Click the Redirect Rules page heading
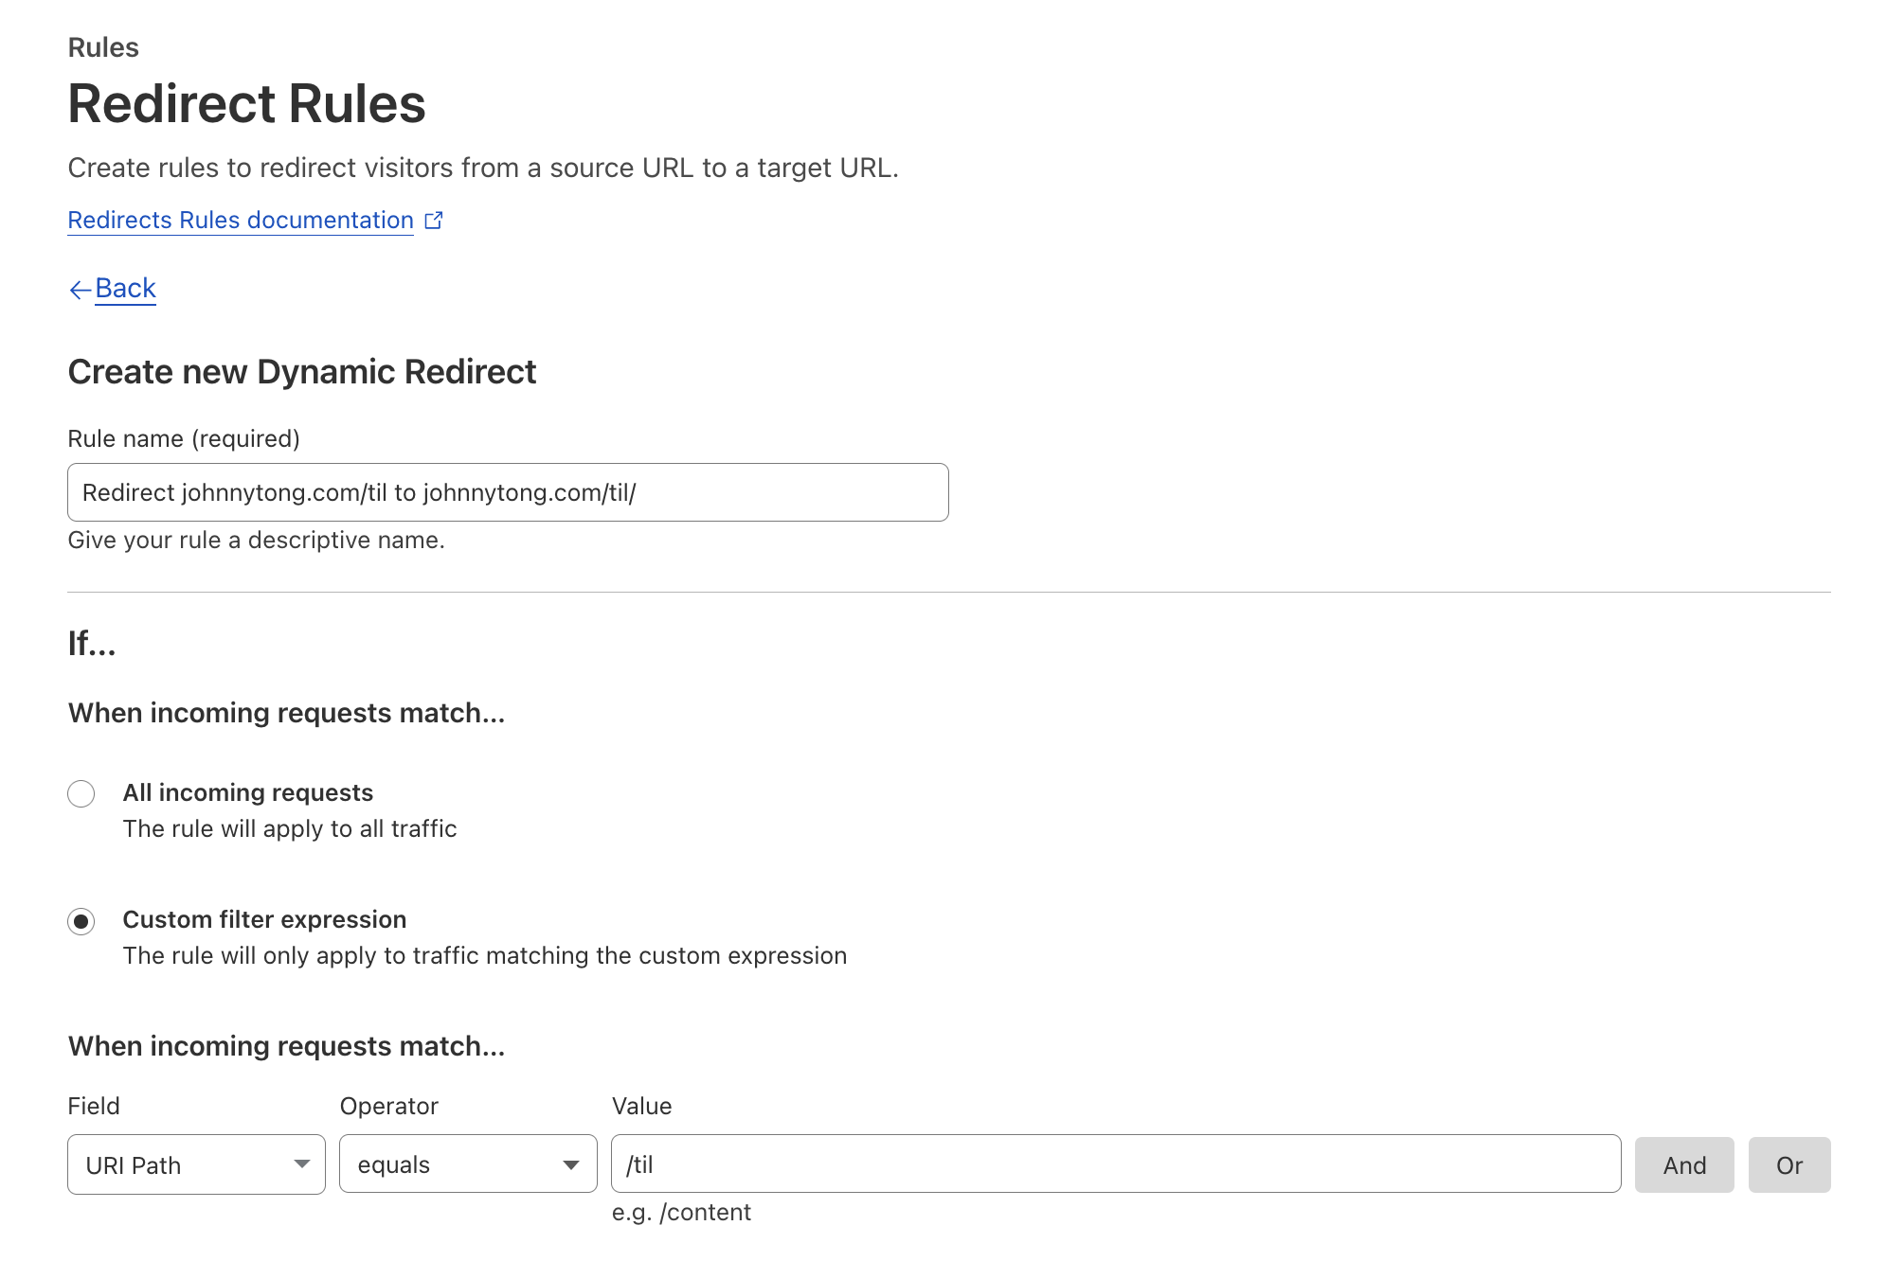 tap(246, 103)
